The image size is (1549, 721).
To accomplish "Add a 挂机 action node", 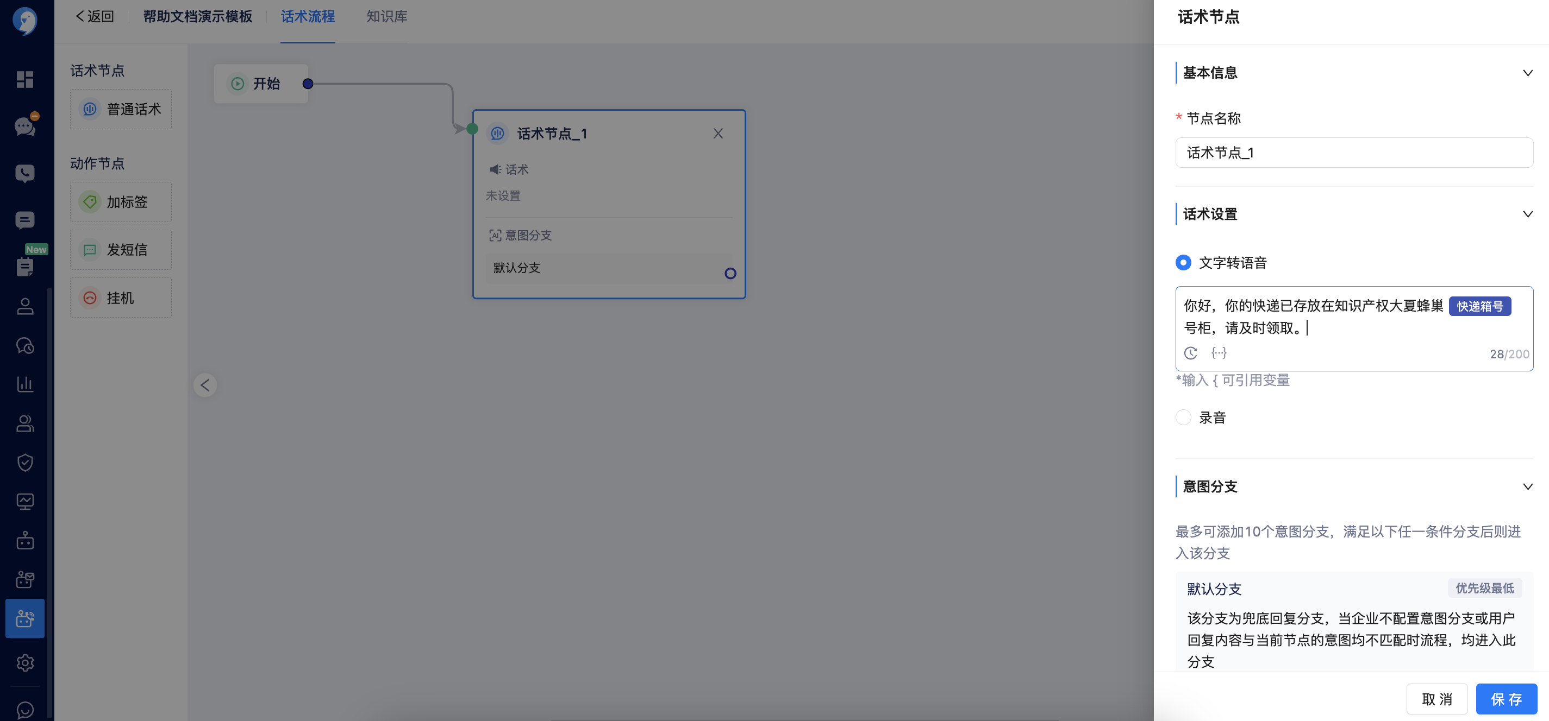I will [121, 298].
